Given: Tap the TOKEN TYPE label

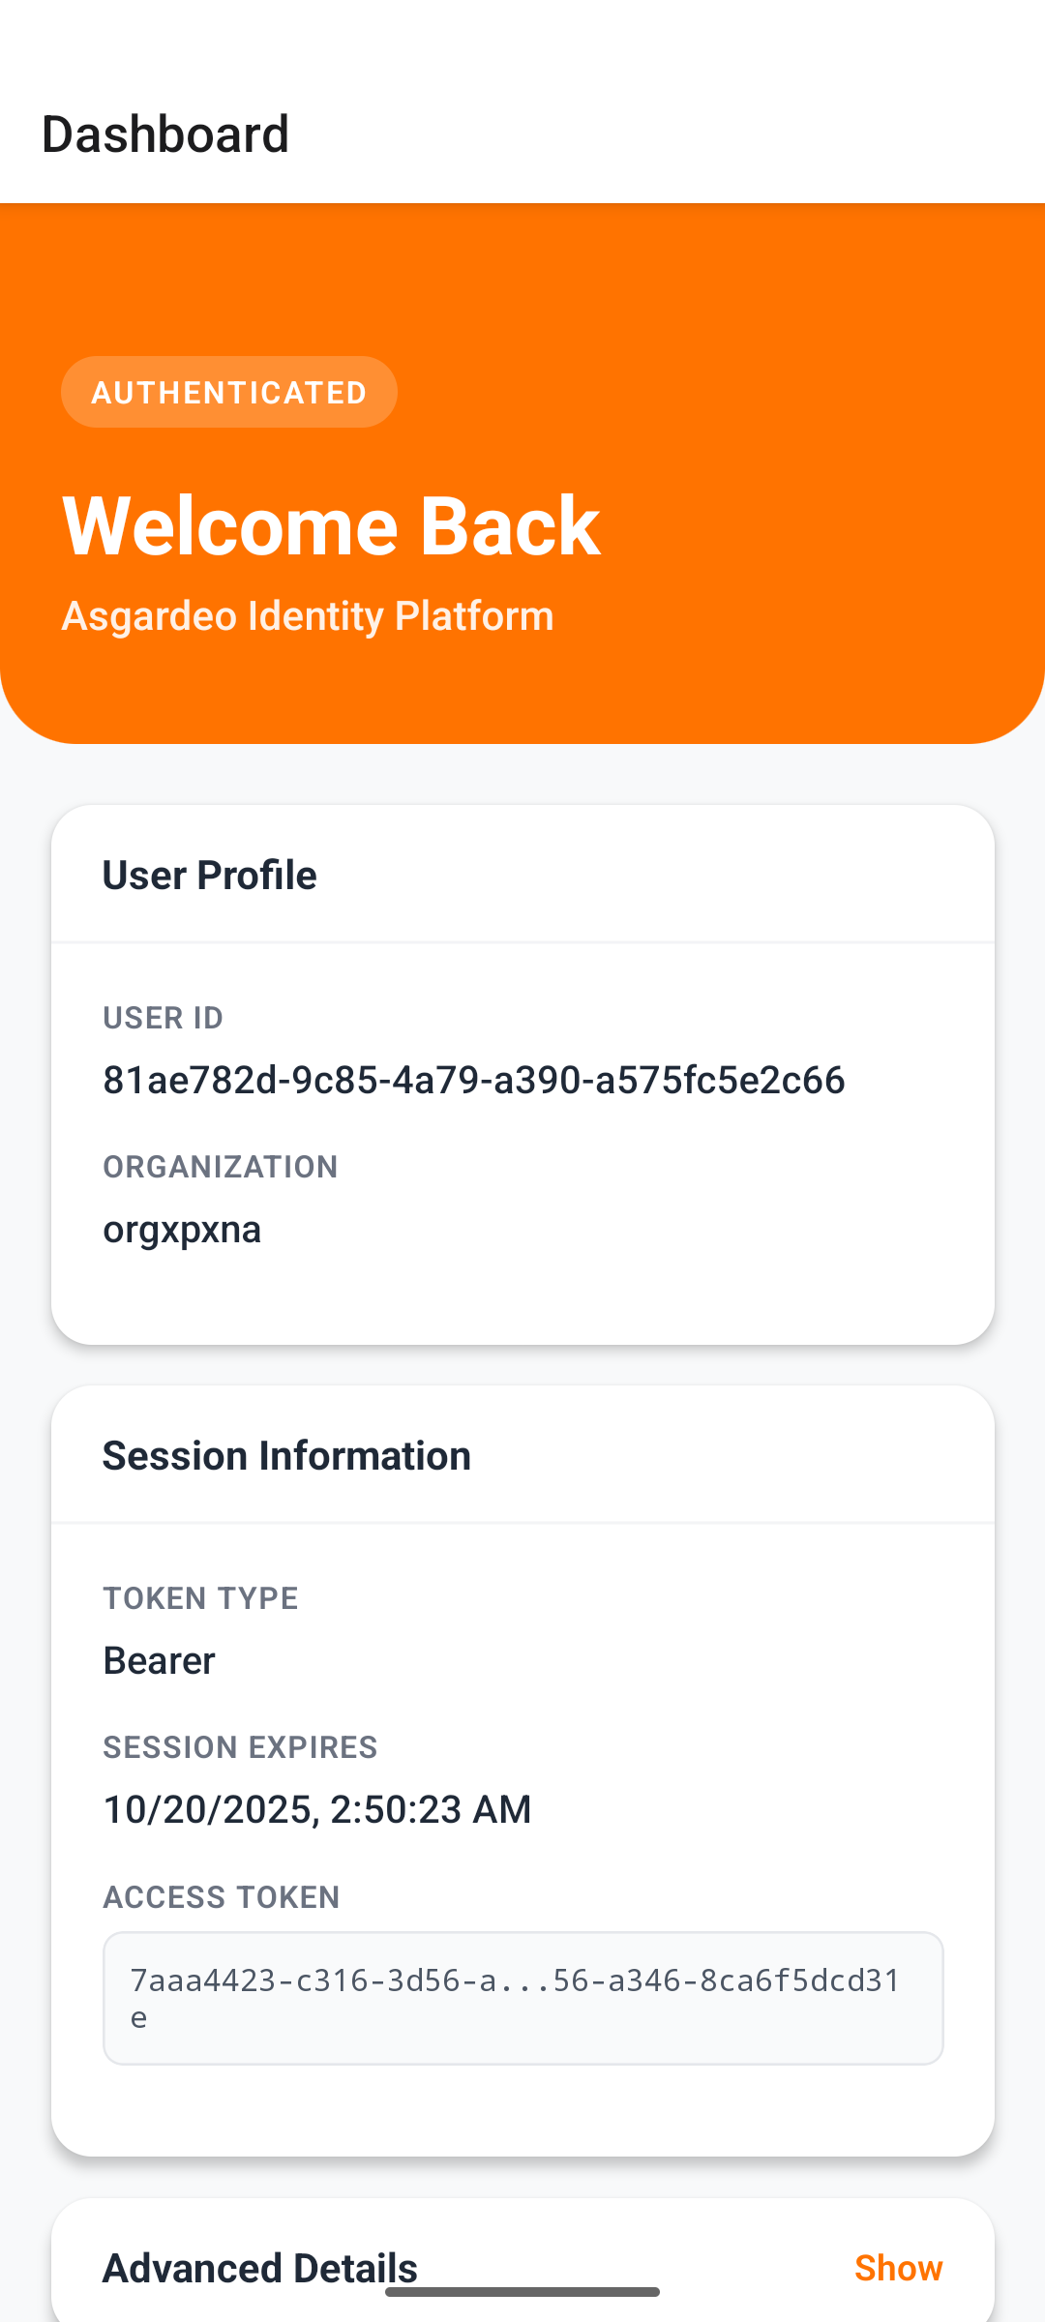Looking at the screenshot, I should tap(200, 1598).
